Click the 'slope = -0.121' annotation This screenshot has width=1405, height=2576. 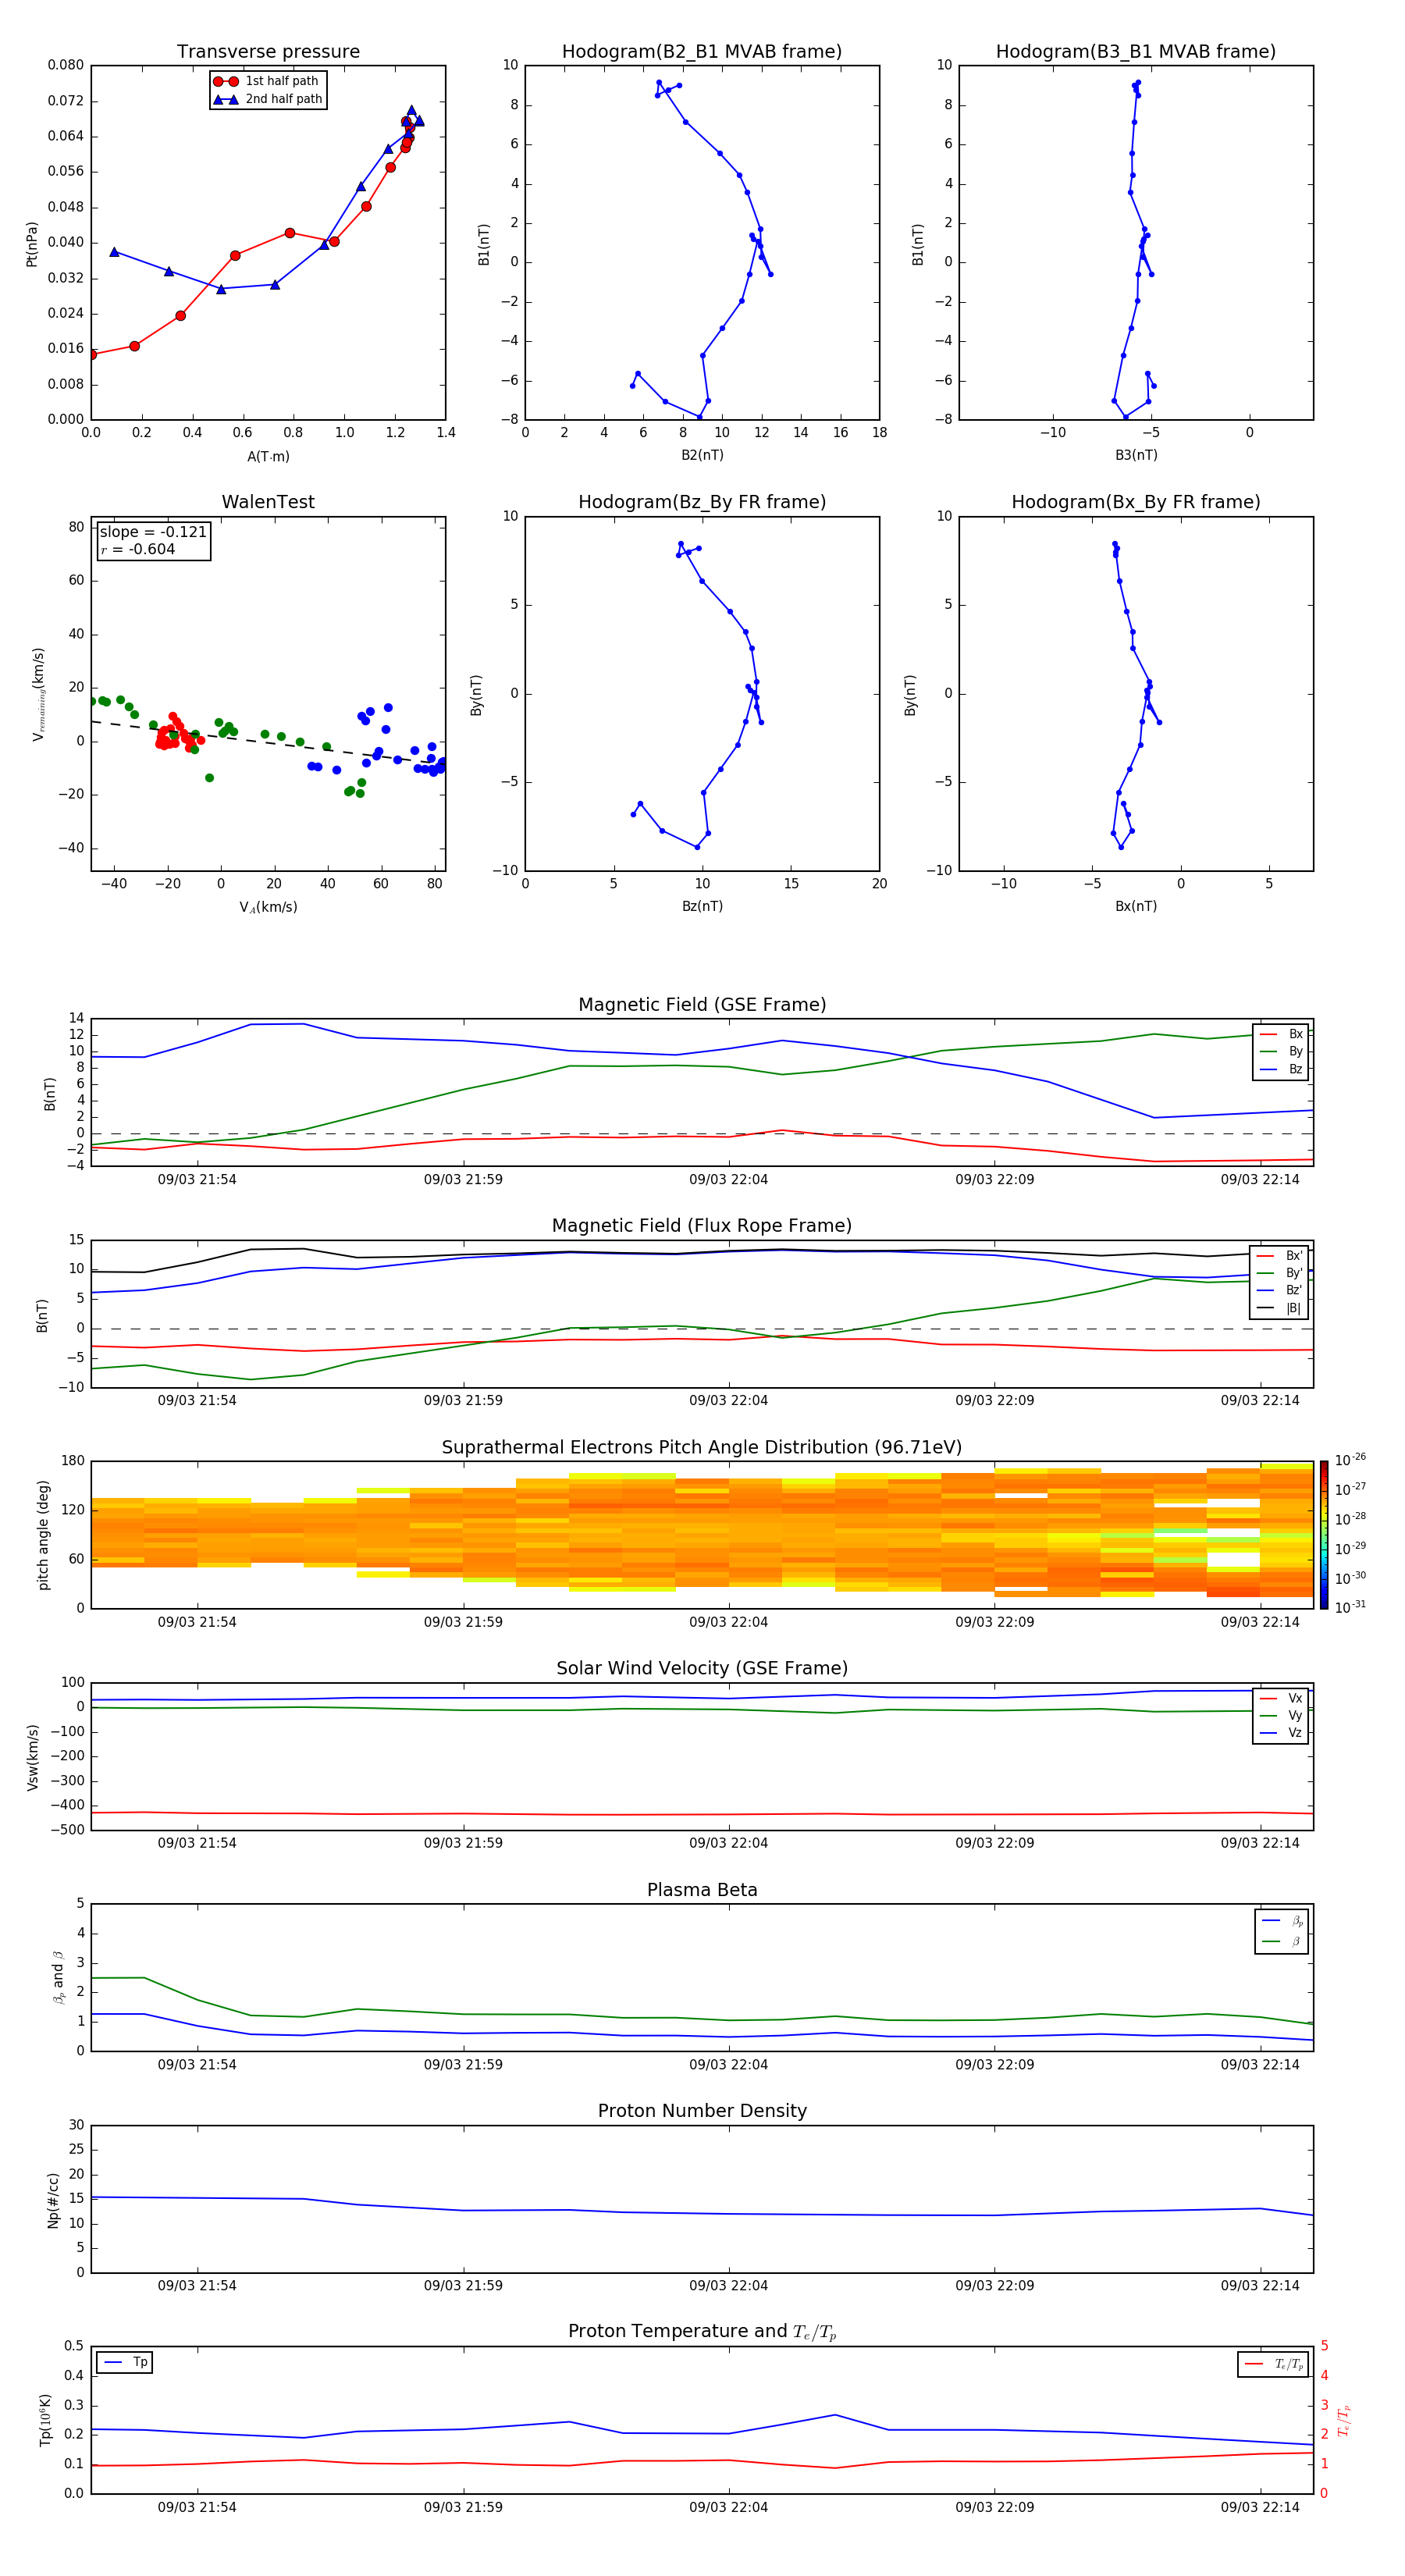[153, 532]
